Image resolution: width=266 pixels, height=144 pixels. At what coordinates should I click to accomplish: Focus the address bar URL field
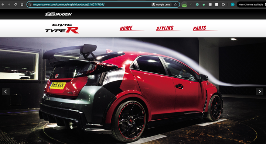point(92,4)
